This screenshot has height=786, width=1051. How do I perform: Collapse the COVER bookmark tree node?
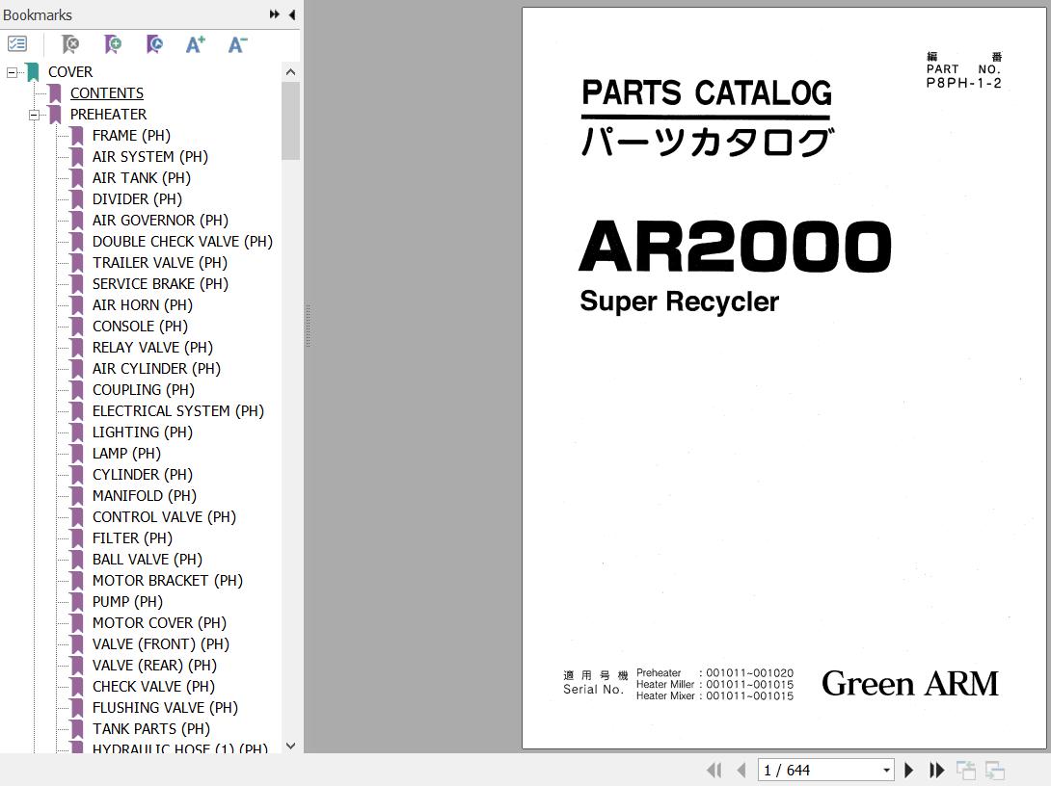[x=13, y=72]
